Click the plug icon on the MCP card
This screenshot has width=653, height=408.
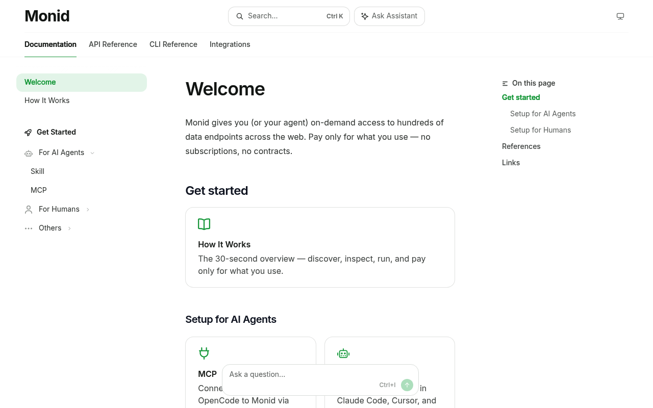click(204, 353)
